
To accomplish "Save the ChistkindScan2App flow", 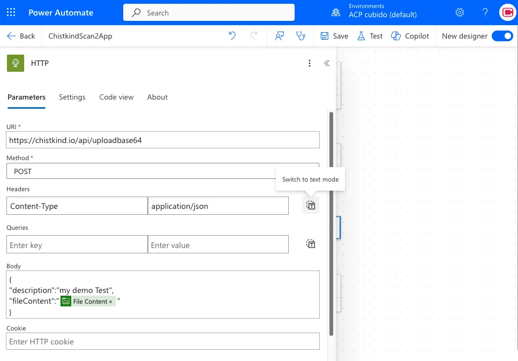I will (x=333, y=36).
